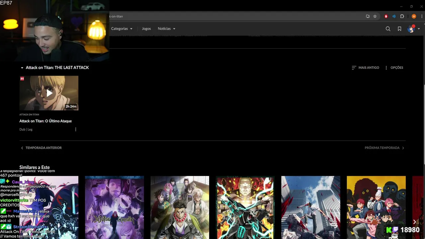Sort episodes with MAIS ANTIGO
Image resolution: width=425 pixels, height=239 pixels.
[365, 68]
